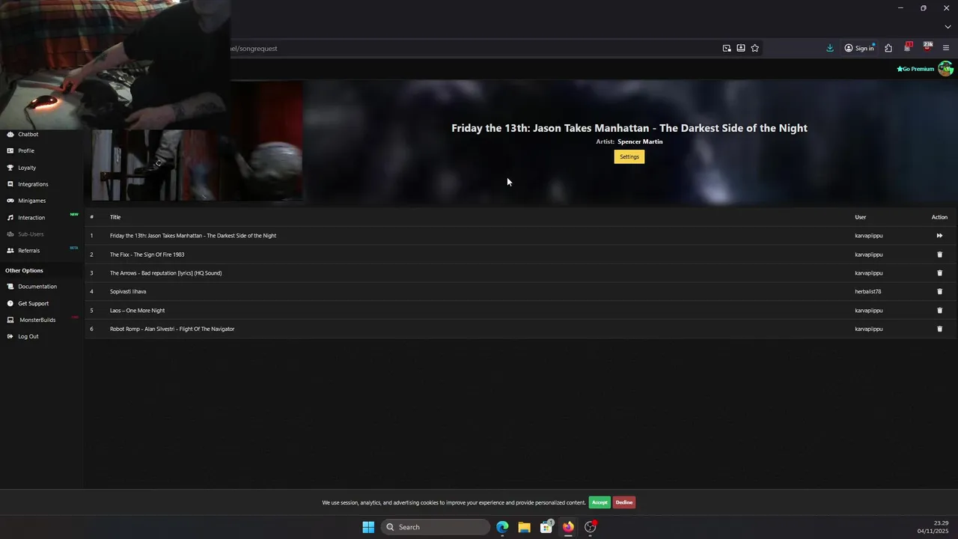Select the Friday the 13th title in row 1
The image size is (958, 539).
click(193, 236)
